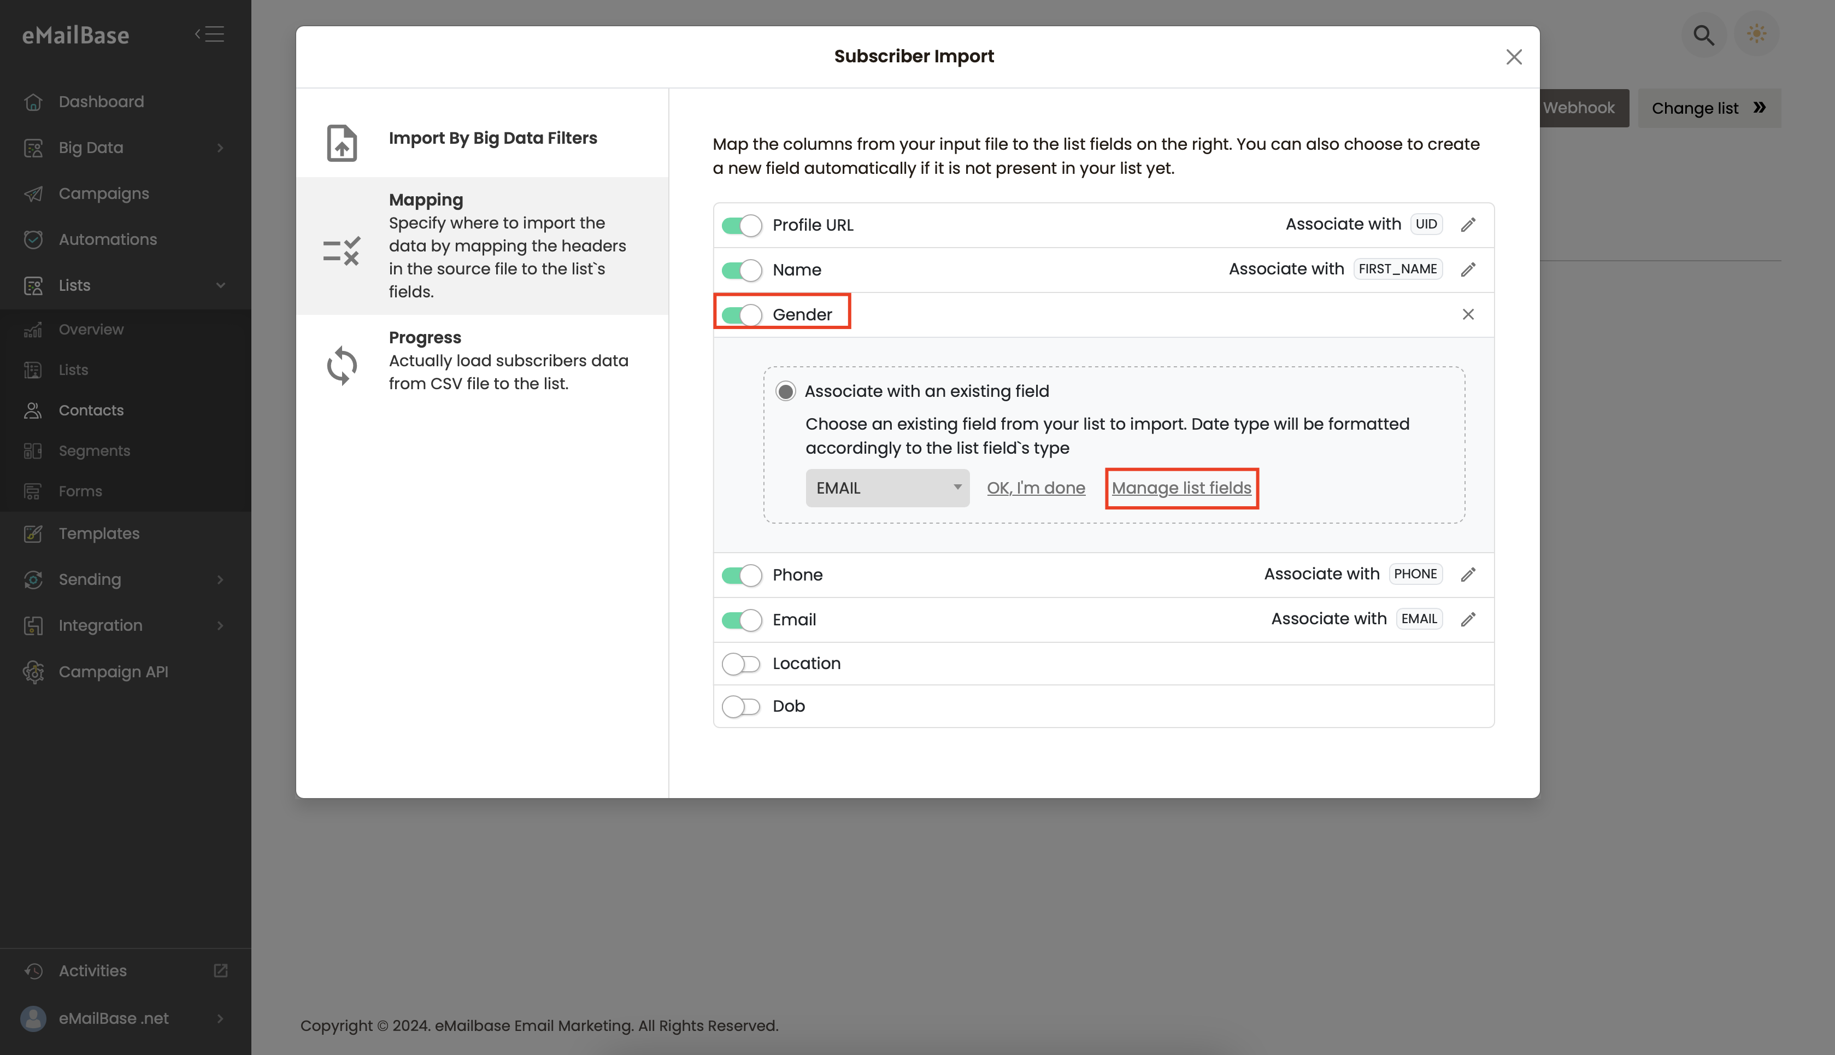
Task: Expand the Big Data submenu chevron
Action: [x=220, y=148]
